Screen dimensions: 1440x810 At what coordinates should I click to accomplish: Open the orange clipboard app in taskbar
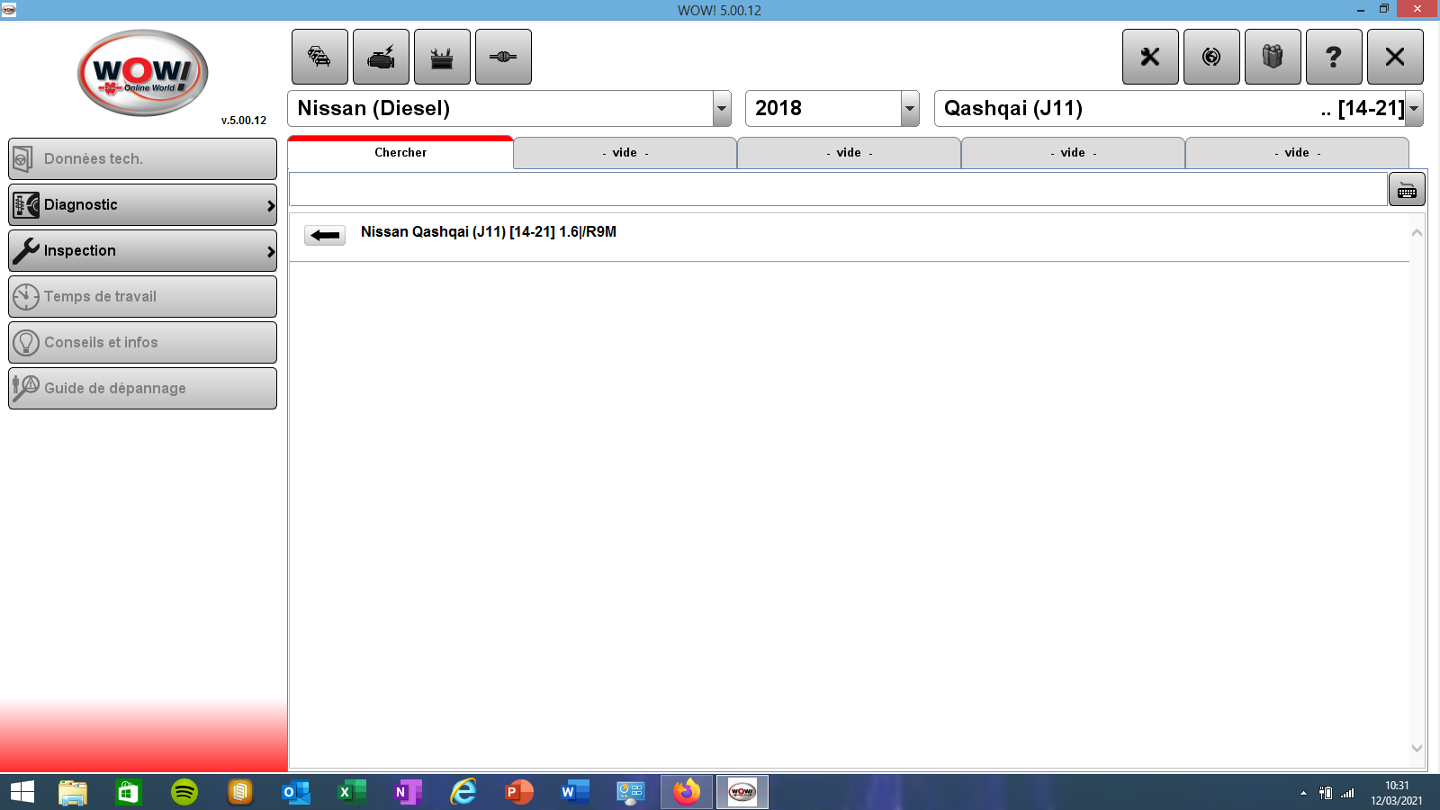tap(240, 792)
